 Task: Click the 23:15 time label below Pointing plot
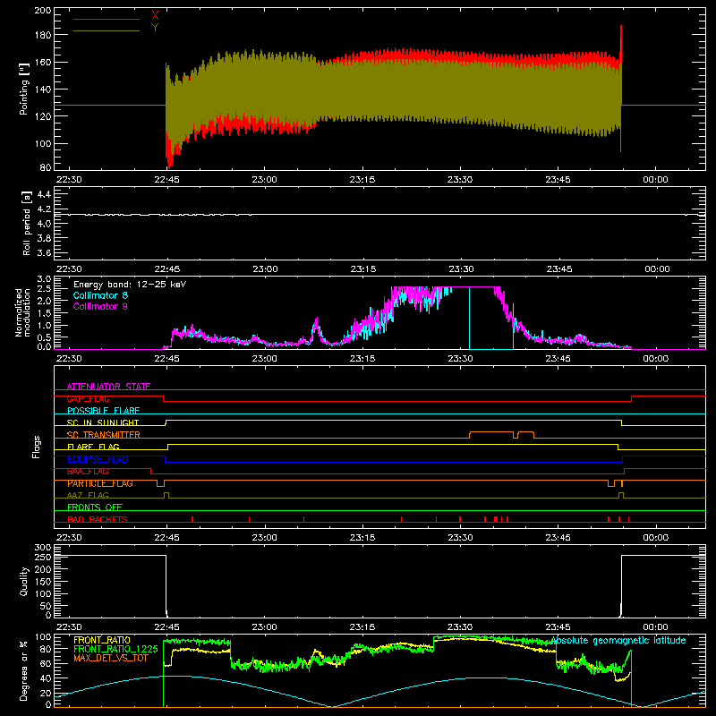click(362, 180)
